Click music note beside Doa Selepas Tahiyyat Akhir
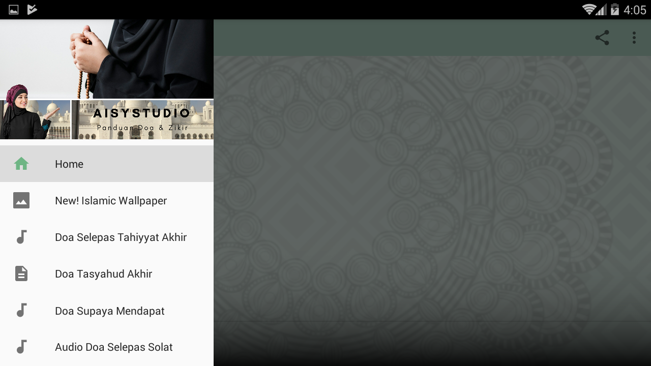Image resolution: width=651 pixels, height=366 pixels. coord(21,237)
